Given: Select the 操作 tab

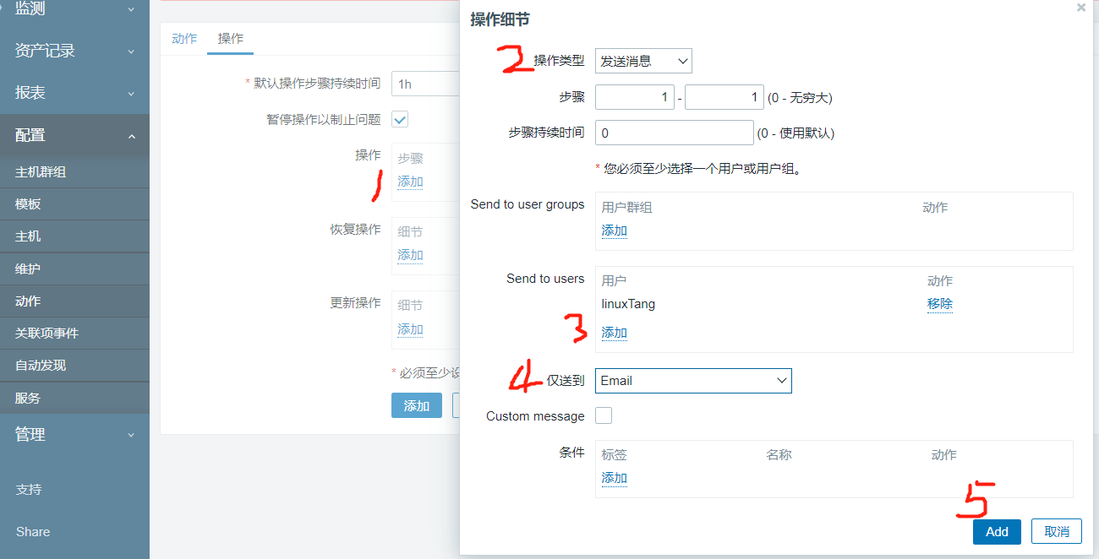Looking at the screenshot, I should [x=230, y=39].
